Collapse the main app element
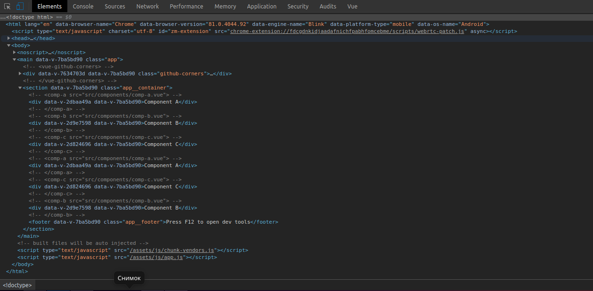Image resolution: width=593 pixels, height=291 pixels. (x=15, y=59)
